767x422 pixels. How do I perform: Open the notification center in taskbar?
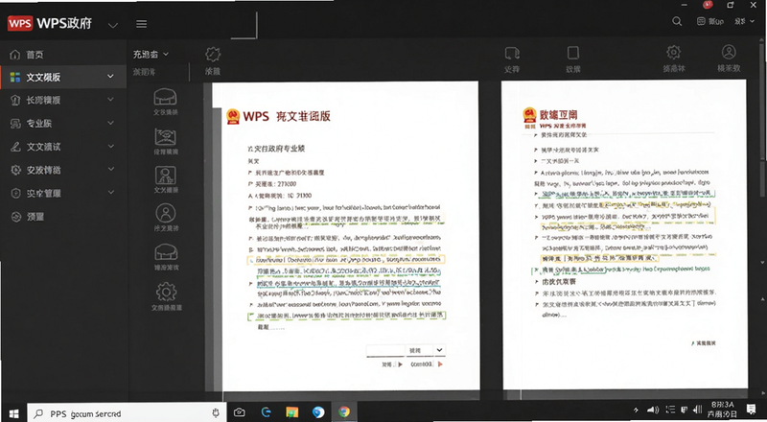(752, 409)
